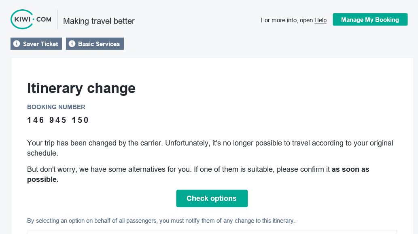
Task: Click the 'By selecting an option' notice
Action: pos(161,221)
